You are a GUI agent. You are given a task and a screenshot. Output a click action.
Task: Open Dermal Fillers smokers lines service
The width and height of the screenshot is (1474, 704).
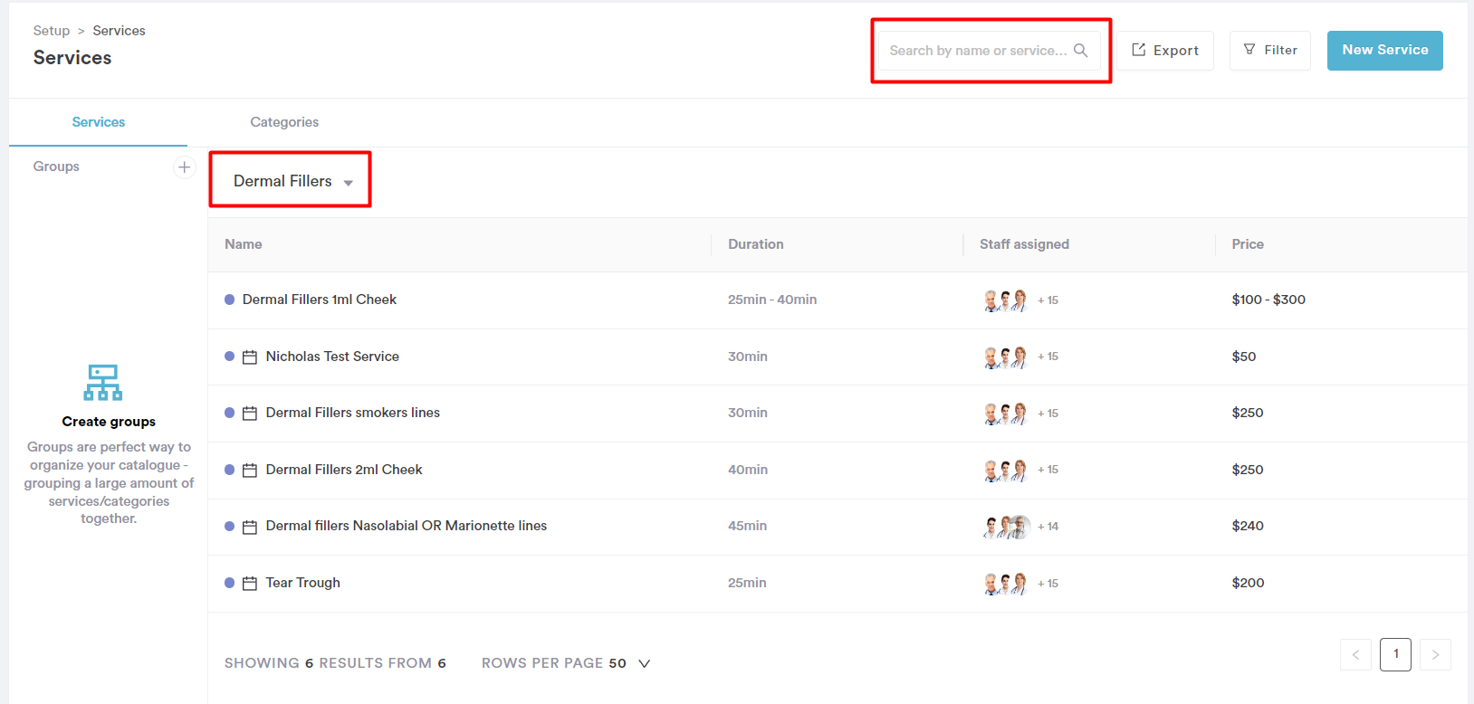click(353, 413)
